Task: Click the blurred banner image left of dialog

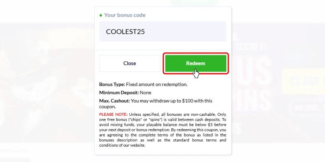Action: [47, 83]
